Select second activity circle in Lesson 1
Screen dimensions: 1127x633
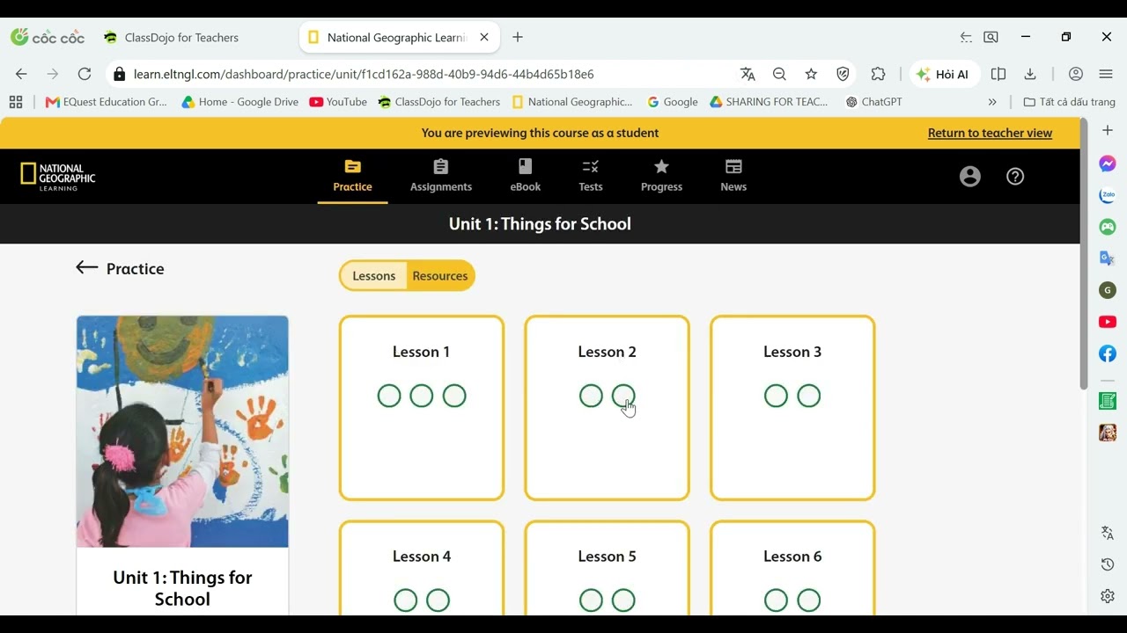click(422, 396)
